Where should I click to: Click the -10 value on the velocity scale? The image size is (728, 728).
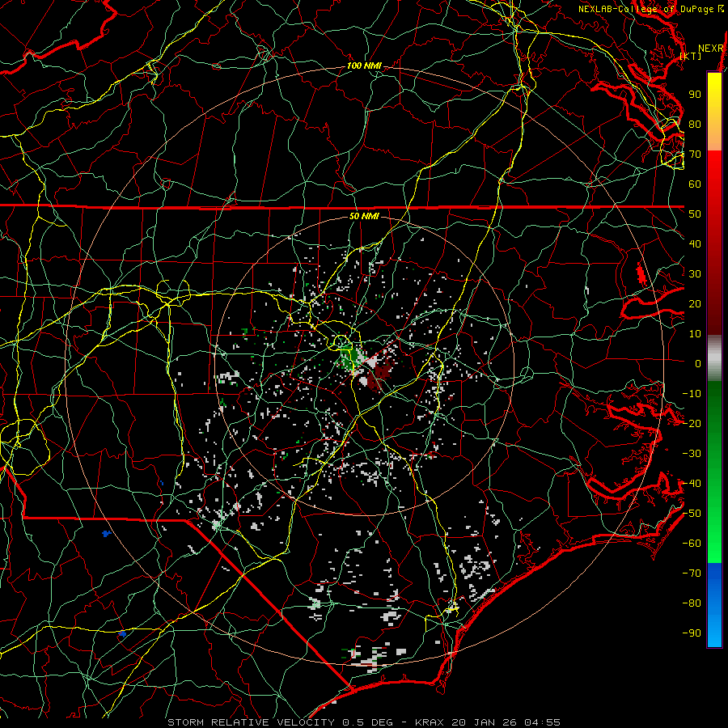click(692, 394)
